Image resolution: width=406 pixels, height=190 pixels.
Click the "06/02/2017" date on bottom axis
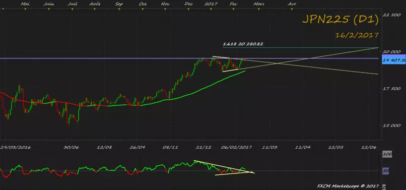(x=237, y=147)
